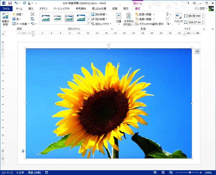Open the Picture Styles dialog launcher
The width and height of the screenshot is (216, 175).
pyautogui.click(x=112, y=29)
